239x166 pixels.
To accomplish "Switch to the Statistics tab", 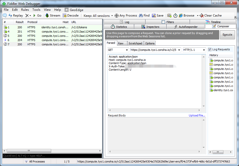I will tap(119, 27).
